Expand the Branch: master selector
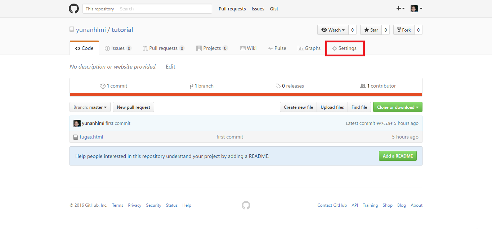The image size is (492, 229). pyautogui.click(x=90, y=107)
